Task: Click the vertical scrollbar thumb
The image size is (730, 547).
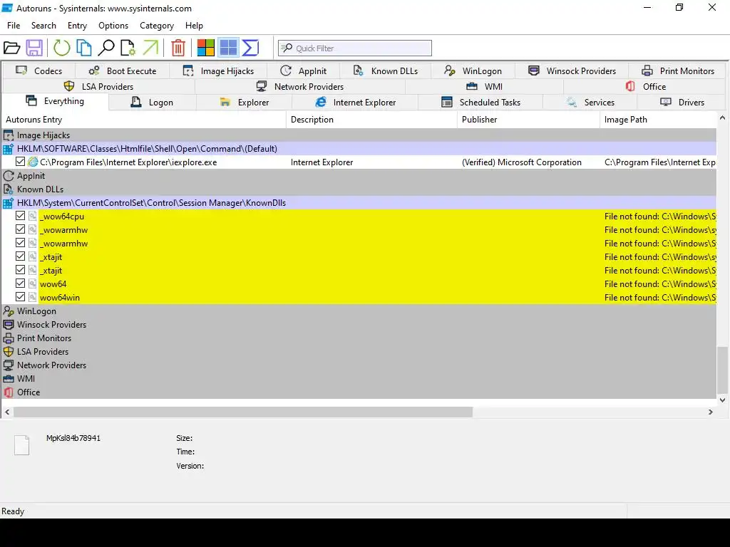Action: [723, 370]
